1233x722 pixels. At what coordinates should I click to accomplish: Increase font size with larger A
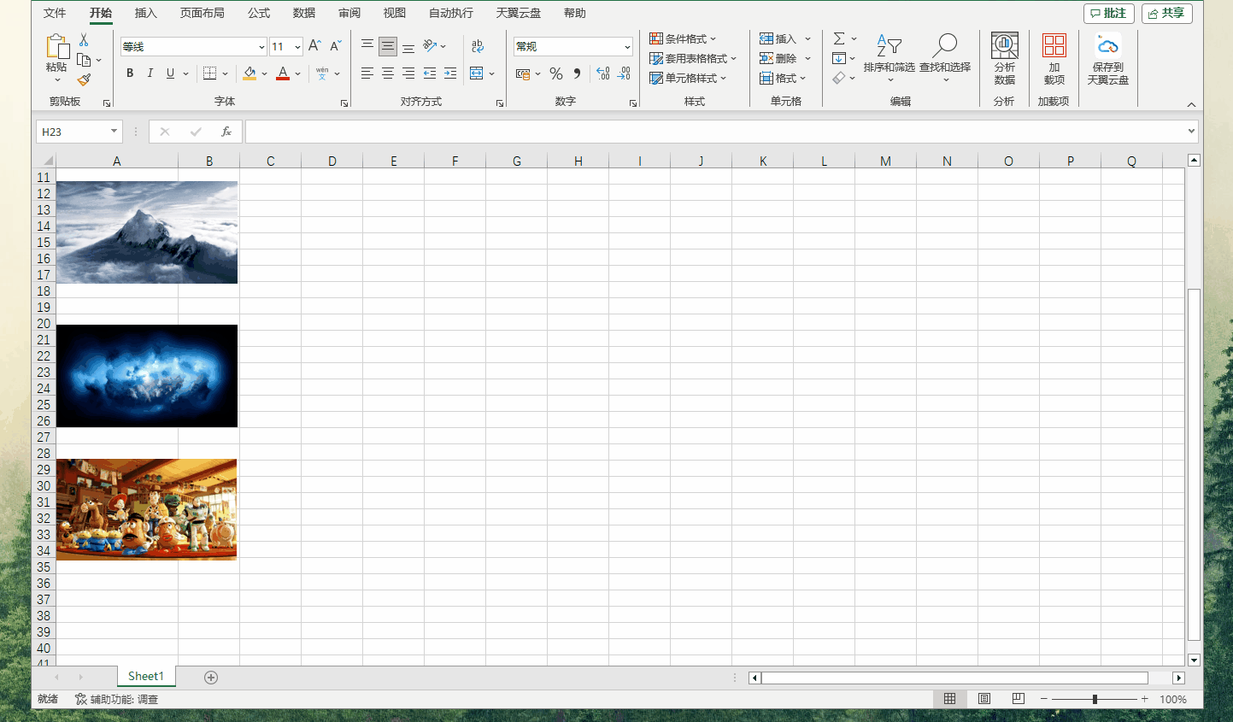(314, 46)
